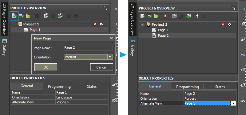The image size is (246, 115).
Task: Select Project 1 label in left project tree
Action: tap(31, 24)
